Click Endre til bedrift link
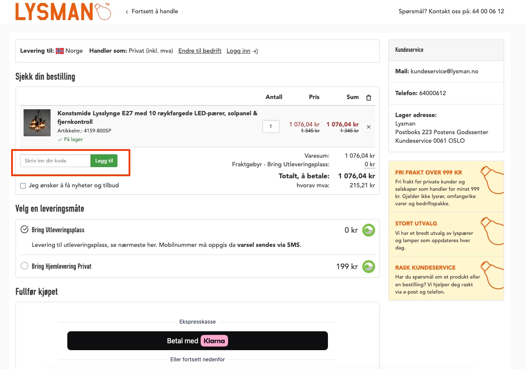 (x=200, y=51)
